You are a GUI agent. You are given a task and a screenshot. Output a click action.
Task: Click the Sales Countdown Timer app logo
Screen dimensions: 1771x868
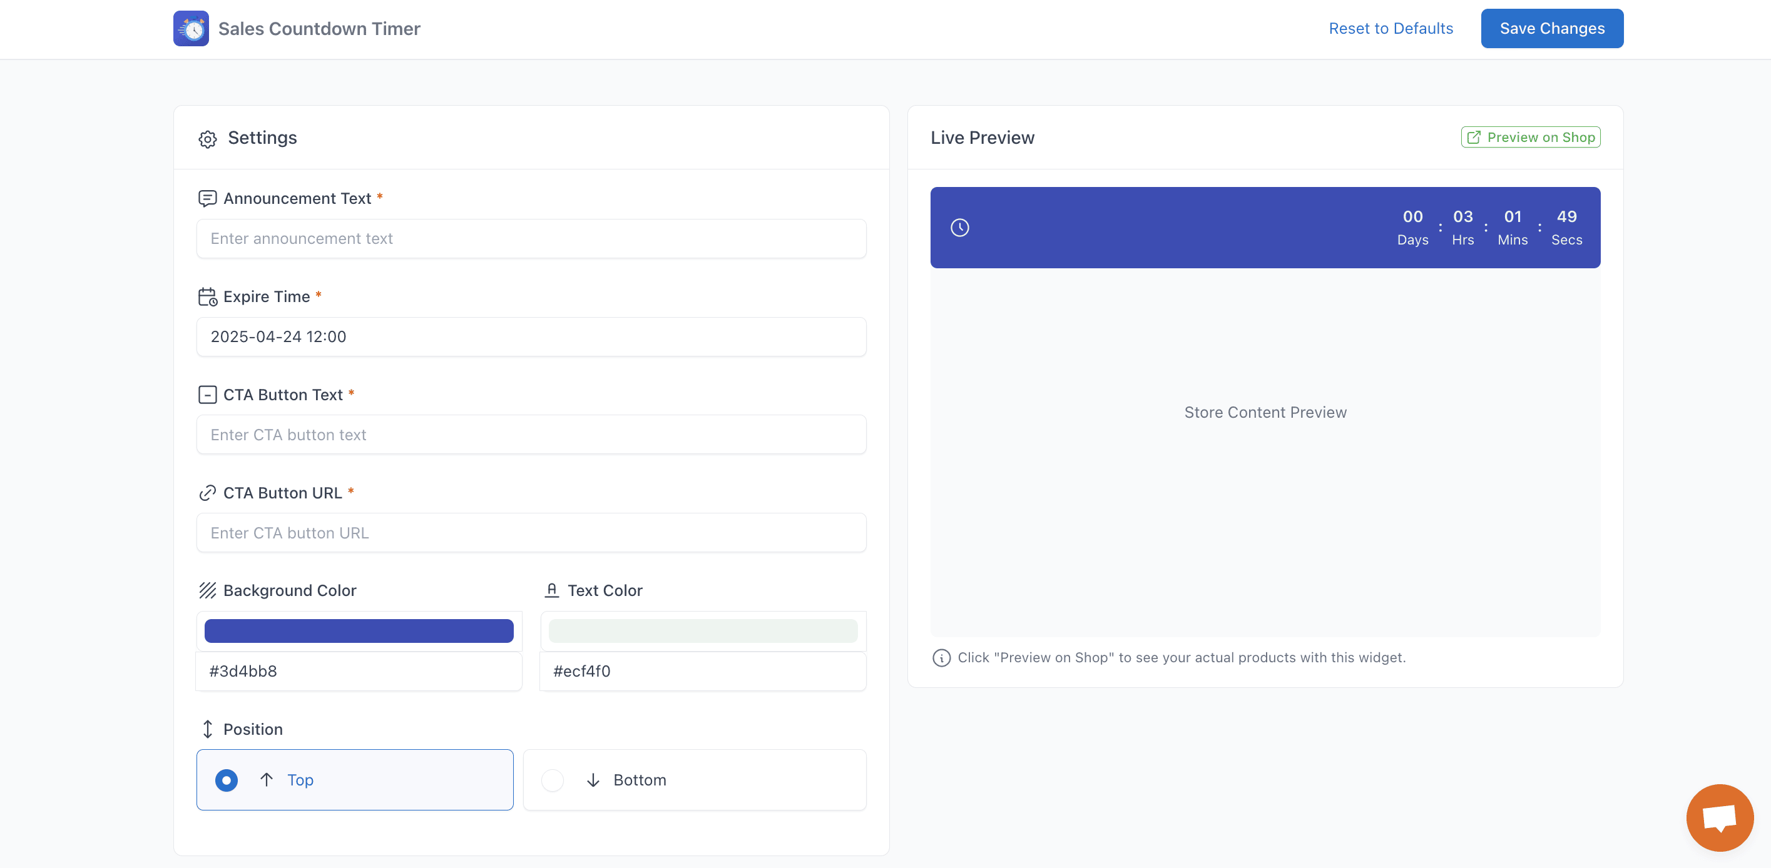tap(190, 29)
